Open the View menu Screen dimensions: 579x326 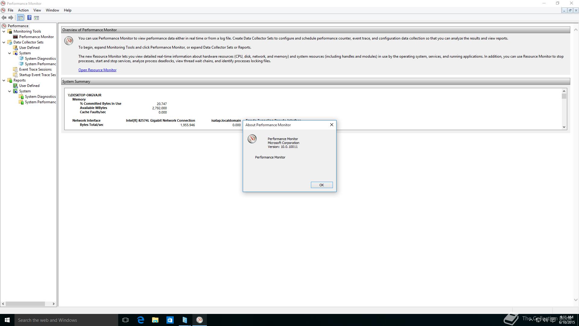click(37, 10)
